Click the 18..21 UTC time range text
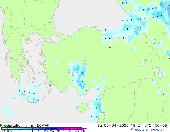The width and height of the screenshot is (170, 132). coord(141,126)
